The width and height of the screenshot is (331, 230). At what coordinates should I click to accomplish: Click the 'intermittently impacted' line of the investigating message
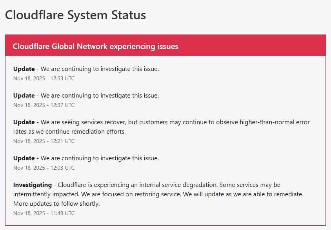47,194
